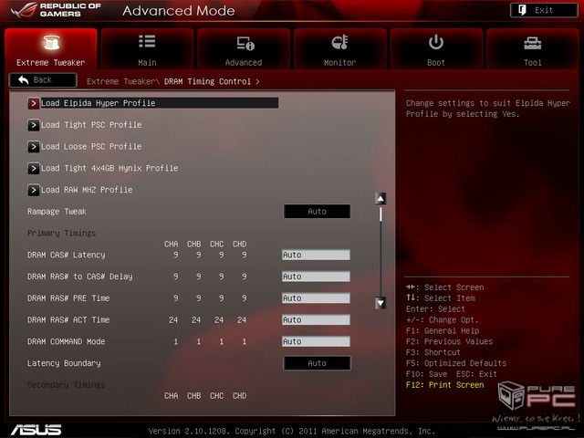Open the Extreme Tweaker tab
Image resolution: width=584 pixels, height=438 pixels.
point(51,48)
